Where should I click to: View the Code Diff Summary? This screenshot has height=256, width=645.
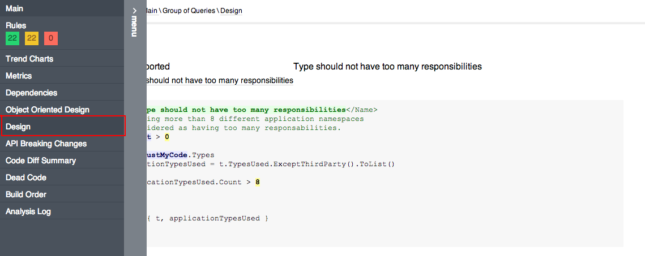coord(62,160)
